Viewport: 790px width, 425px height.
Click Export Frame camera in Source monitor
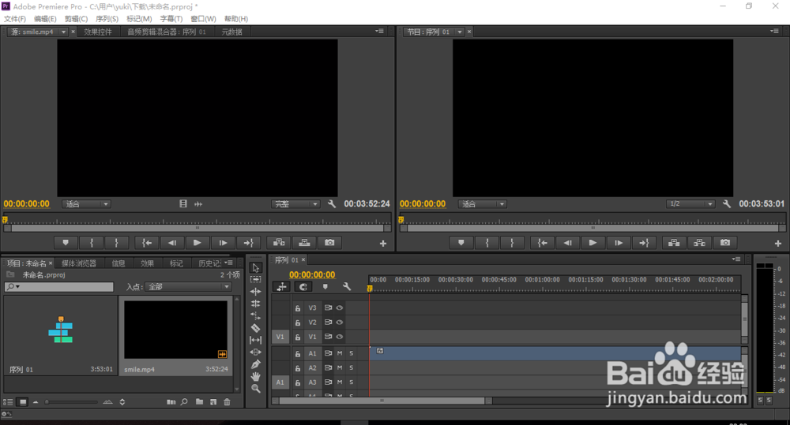[x=329, y=242]
